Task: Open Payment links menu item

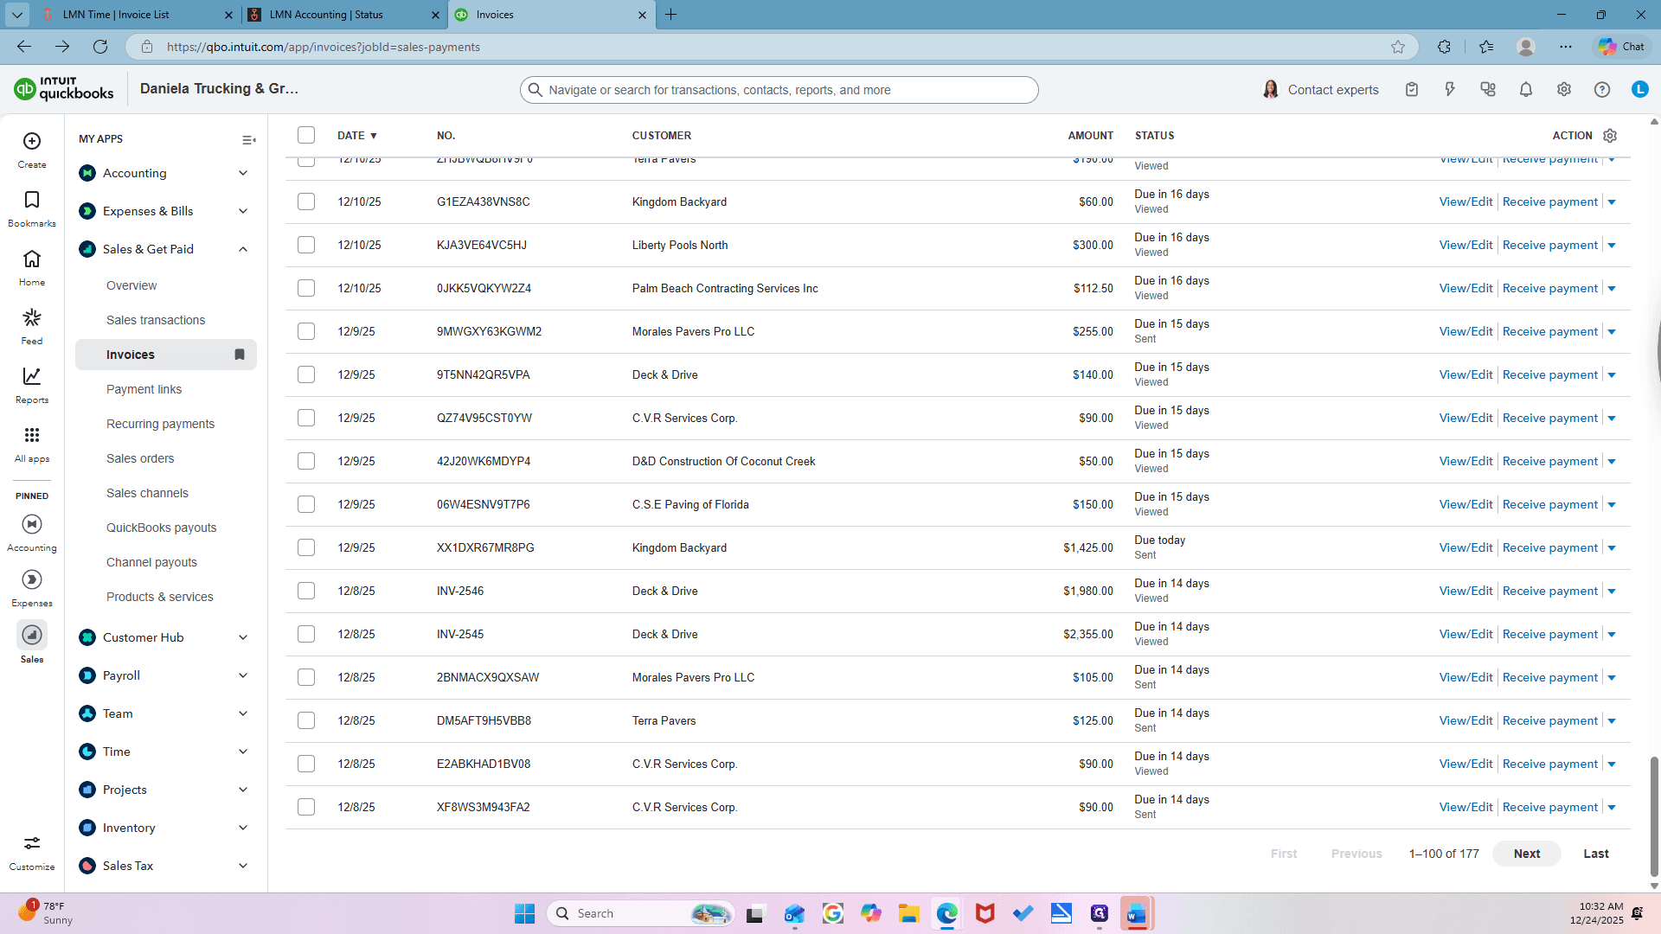Action: (144, 389)
